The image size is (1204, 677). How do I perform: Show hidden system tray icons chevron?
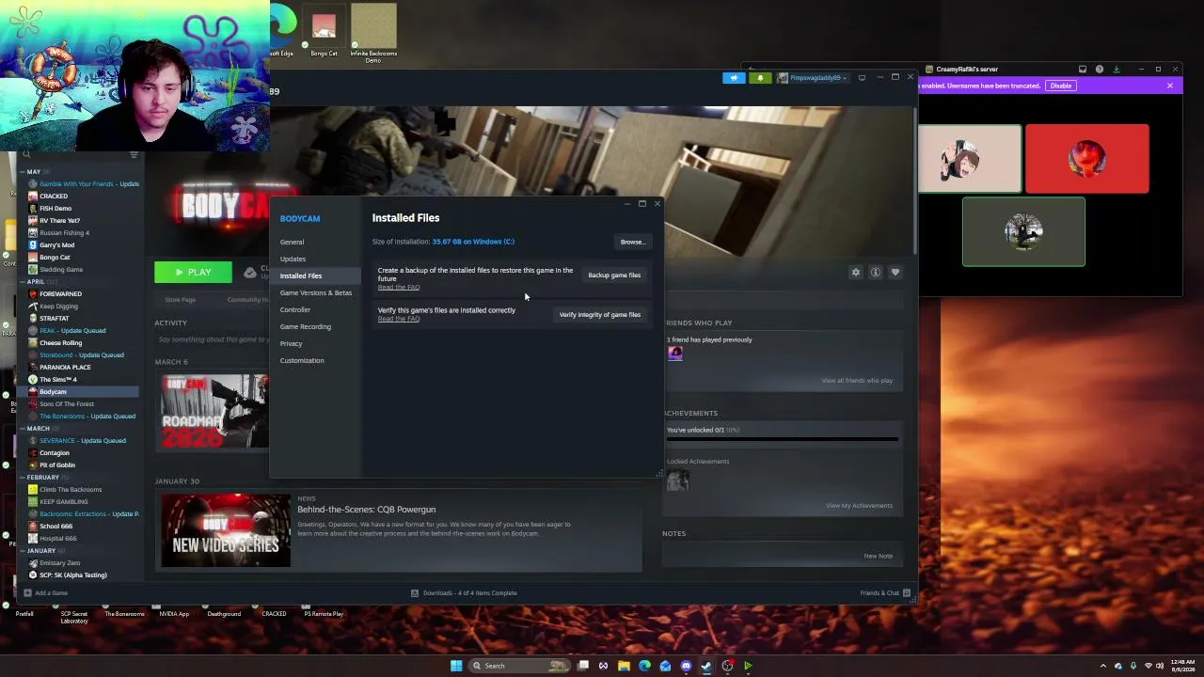tap(1104, 666)
